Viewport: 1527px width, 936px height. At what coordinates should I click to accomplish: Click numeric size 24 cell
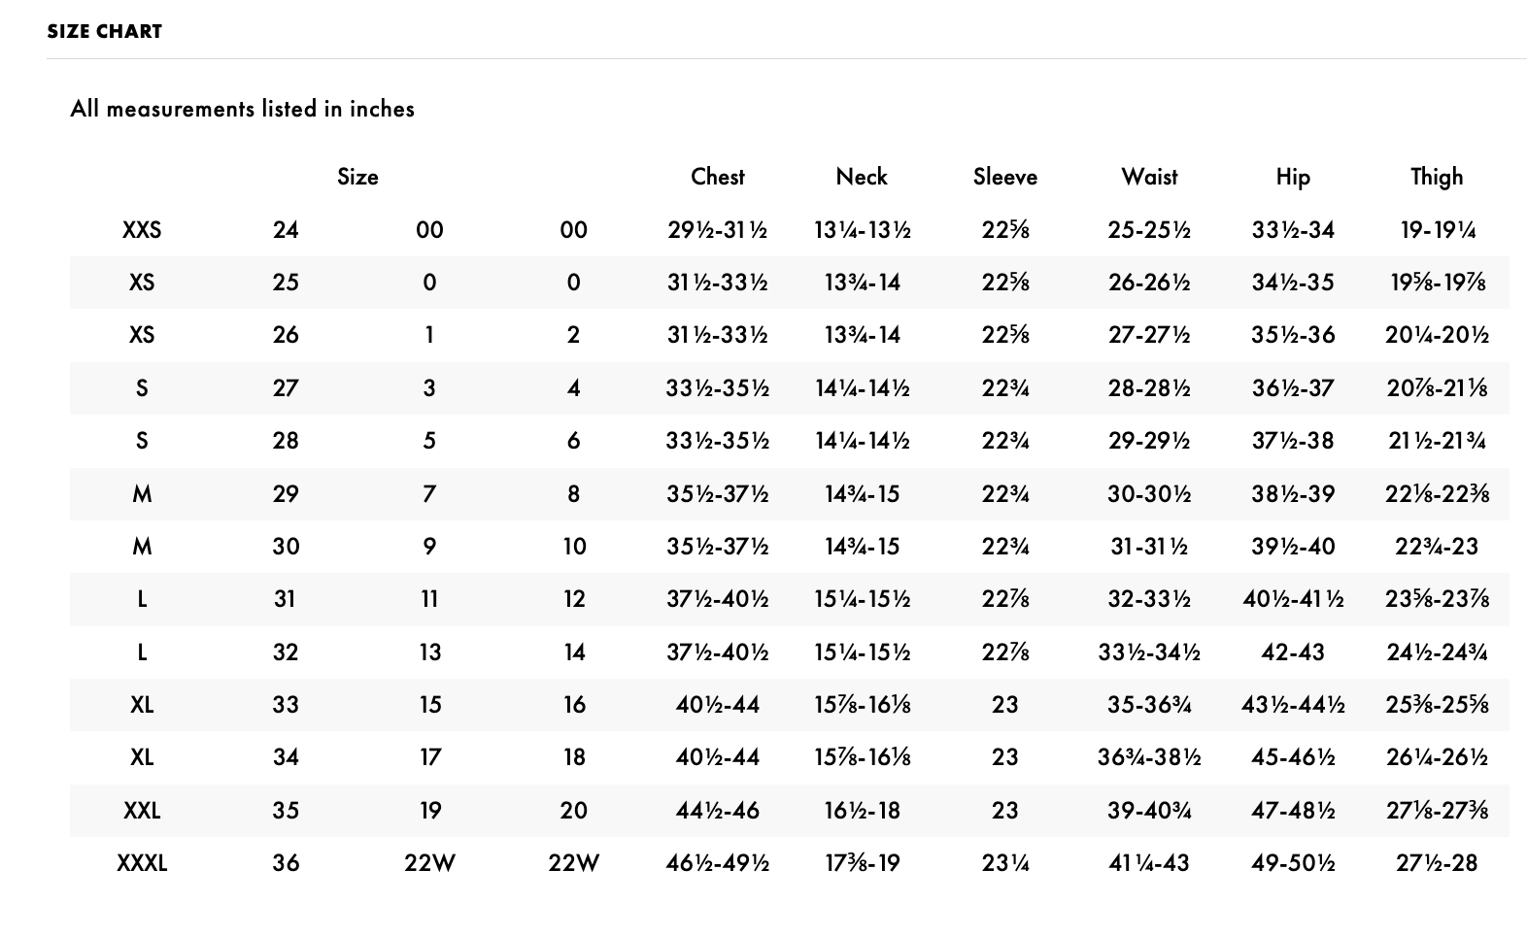pyautogui.click(x=286, y=230)
